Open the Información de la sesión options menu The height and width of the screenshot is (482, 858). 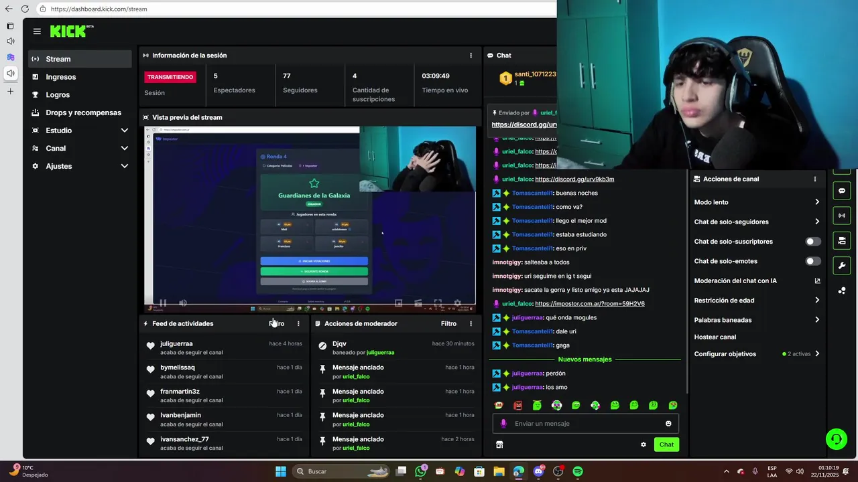click(x=471, y=56)
